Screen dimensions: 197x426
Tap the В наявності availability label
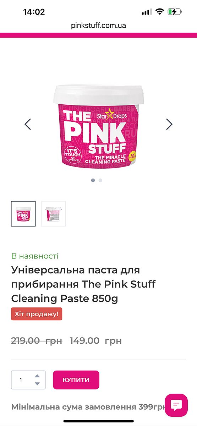[x=35, y=256]
